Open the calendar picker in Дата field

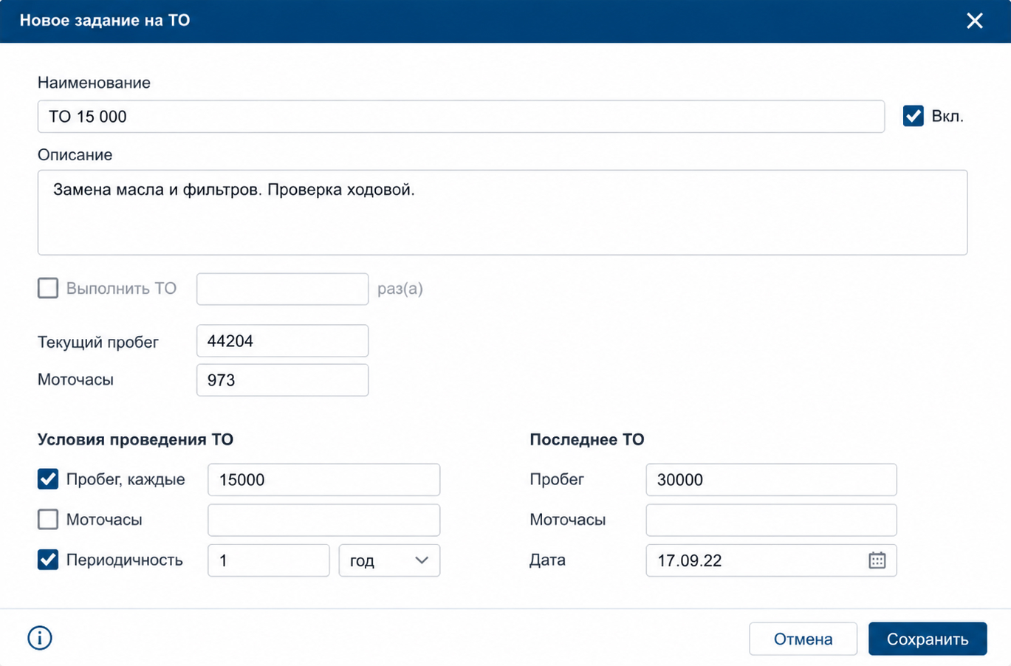877,560
